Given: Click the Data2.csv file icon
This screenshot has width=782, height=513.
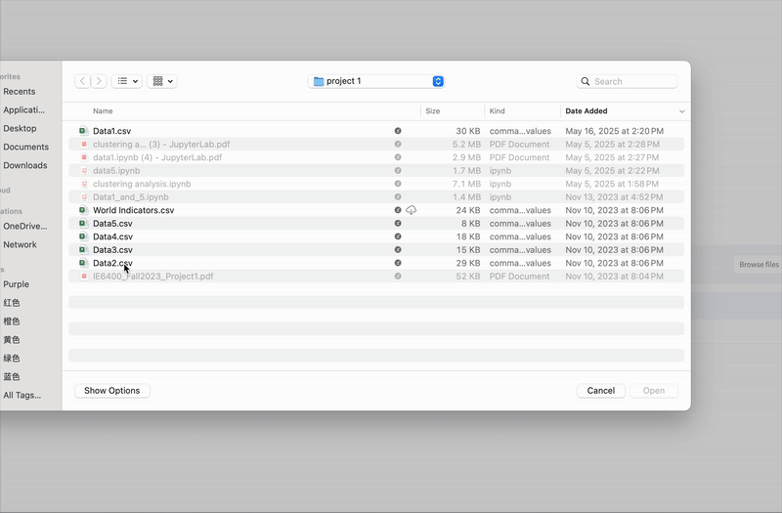Looking at the screenshot, I should 83,263.
